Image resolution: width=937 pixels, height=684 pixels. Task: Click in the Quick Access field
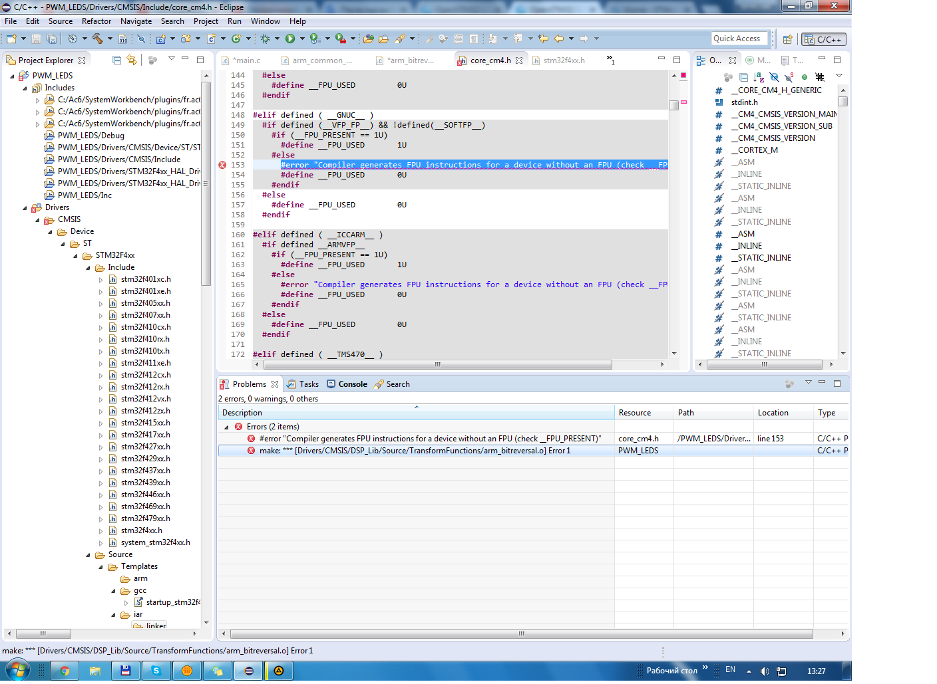[739, 39]
